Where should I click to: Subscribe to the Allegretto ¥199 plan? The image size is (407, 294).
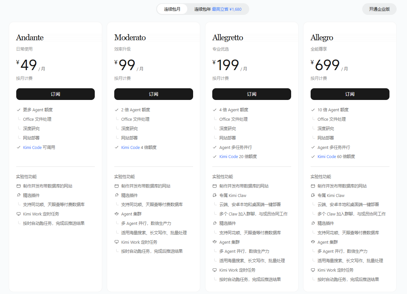[x=252, y=94]
